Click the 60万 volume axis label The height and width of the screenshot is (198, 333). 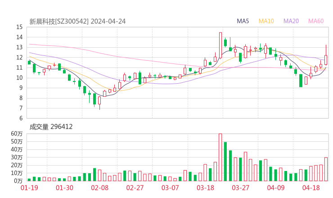17,134
